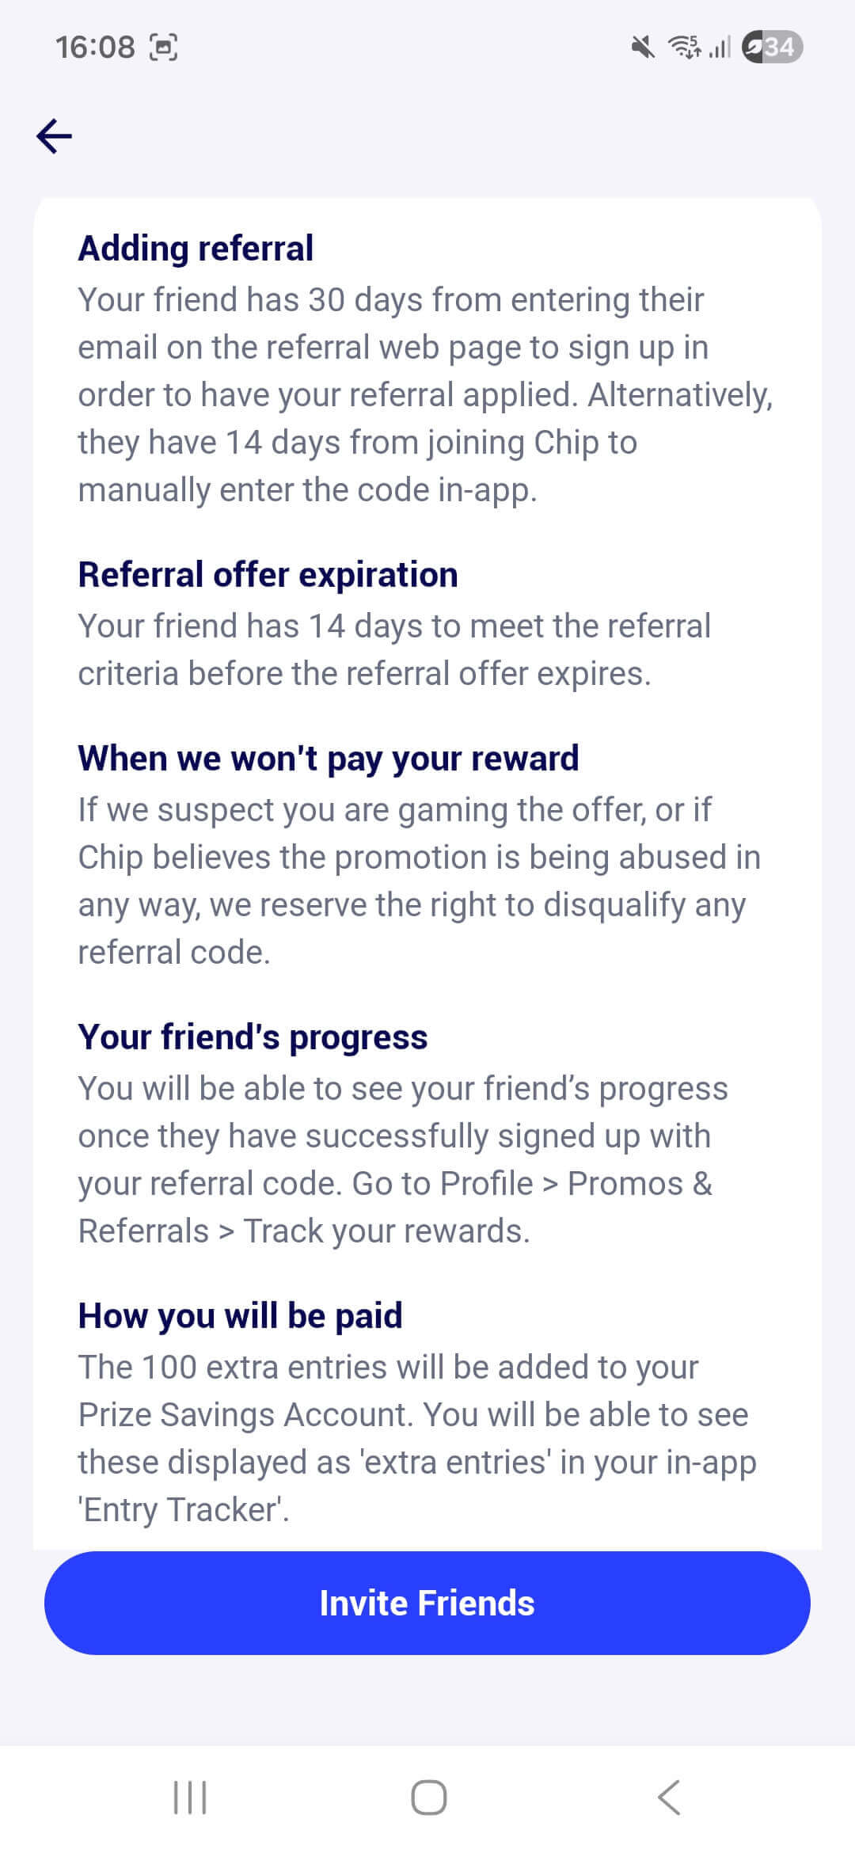Select the 'How you will be paid' heading

pos(240,1315)
